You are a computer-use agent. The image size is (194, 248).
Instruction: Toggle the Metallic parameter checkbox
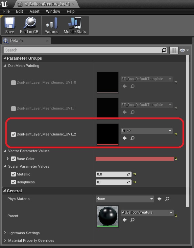[13, 174]
